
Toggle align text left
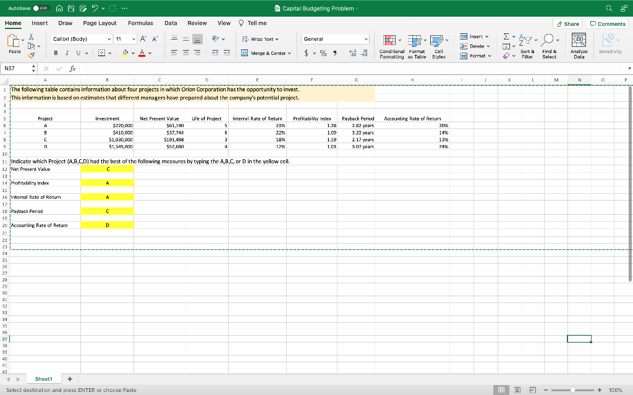[174, 53]
